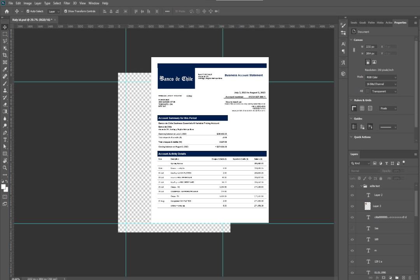Open the Fill Transparent dropdown
420x280 pixels.
pyautogui.click(x=384, y=91)
